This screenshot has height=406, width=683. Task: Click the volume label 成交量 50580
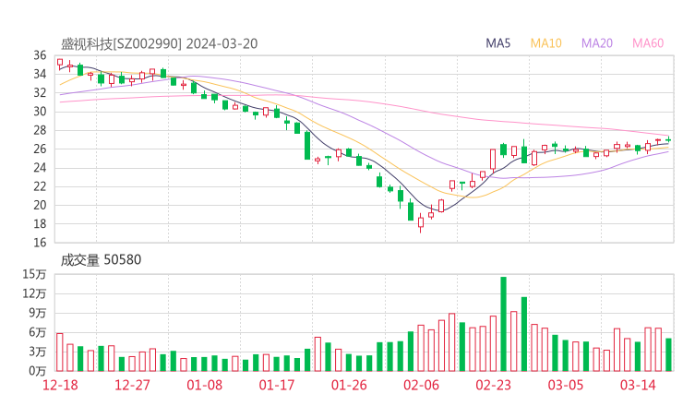point(101,259)
